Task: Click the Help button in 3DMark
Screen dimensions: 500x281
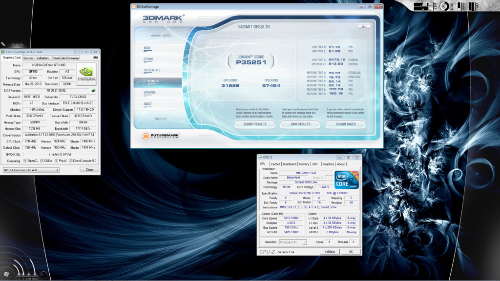Action: [x=363, y=27]
